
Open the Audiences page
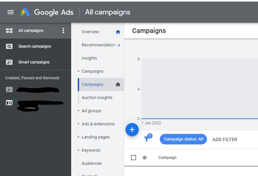pyautogui.click(x=92, y=163)
